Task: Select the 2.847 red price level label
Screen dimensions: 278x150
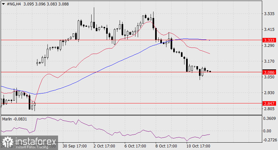Action: 269,103
